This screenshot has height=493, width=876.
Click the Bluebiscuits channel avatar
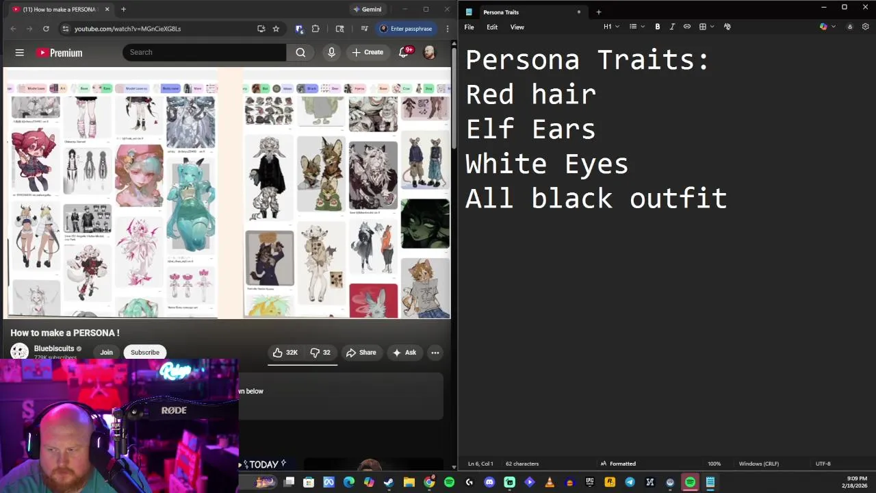click(19, 352)
